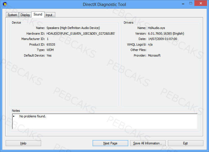
Task: Click the DirectX icon in title bar
Action: 5,4
